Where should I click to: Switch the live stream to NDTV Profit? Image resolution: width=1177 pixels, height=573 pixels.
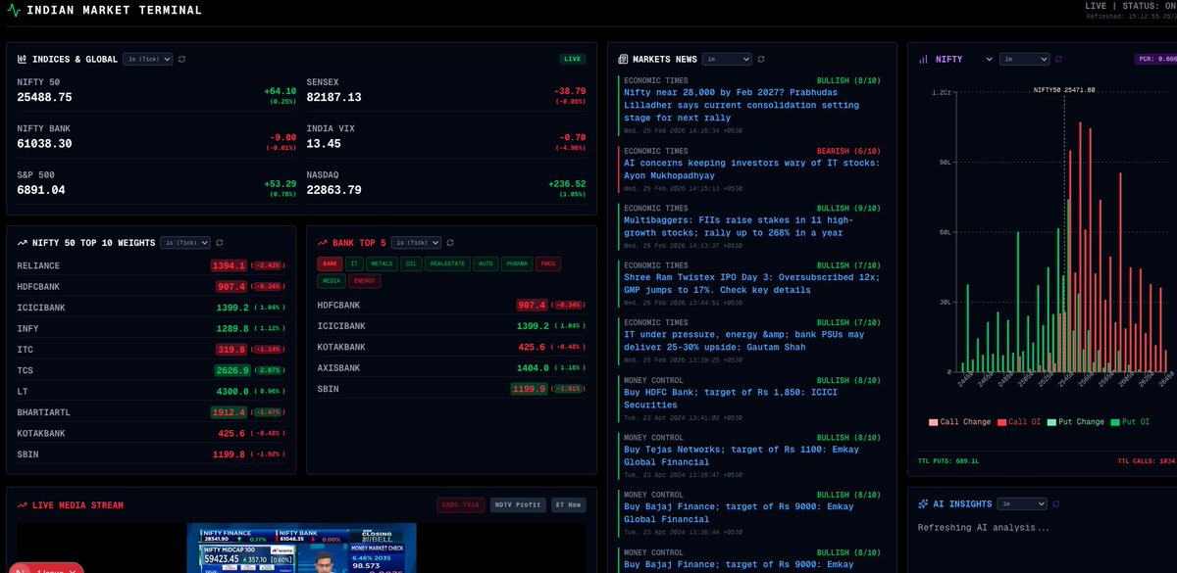click(518, 505)
